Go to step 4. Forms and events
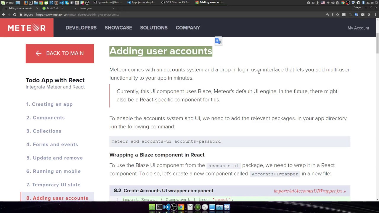The height and width of the screenshot is (213, 379). pos(52,145)
